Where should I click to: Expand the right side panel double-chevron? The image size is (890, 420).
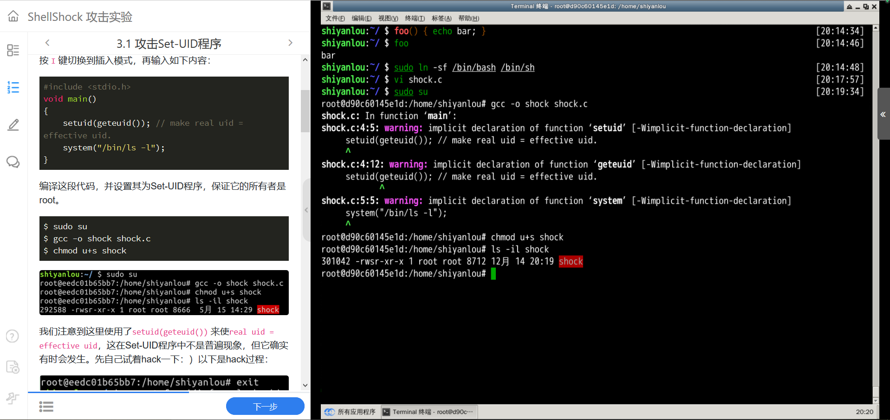coord(883,114)
